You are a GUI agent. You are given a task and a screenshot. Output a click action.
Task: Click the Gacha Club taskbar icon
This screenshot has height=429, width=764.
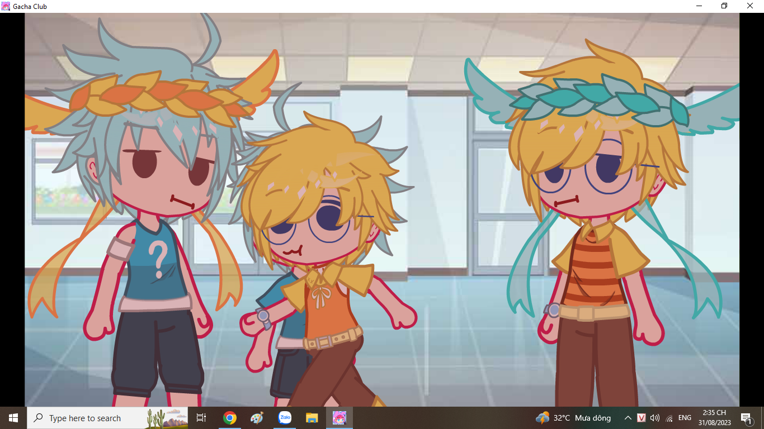pyautogui.click(x=339, y=418)
